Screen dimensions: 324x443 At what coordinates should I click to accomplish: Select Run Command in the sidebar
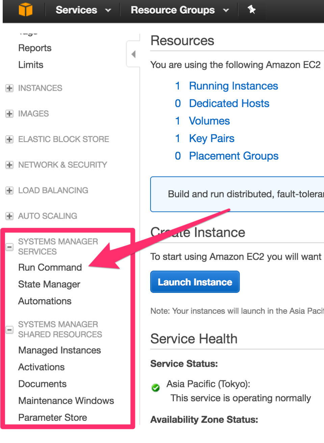click(50, 267)
